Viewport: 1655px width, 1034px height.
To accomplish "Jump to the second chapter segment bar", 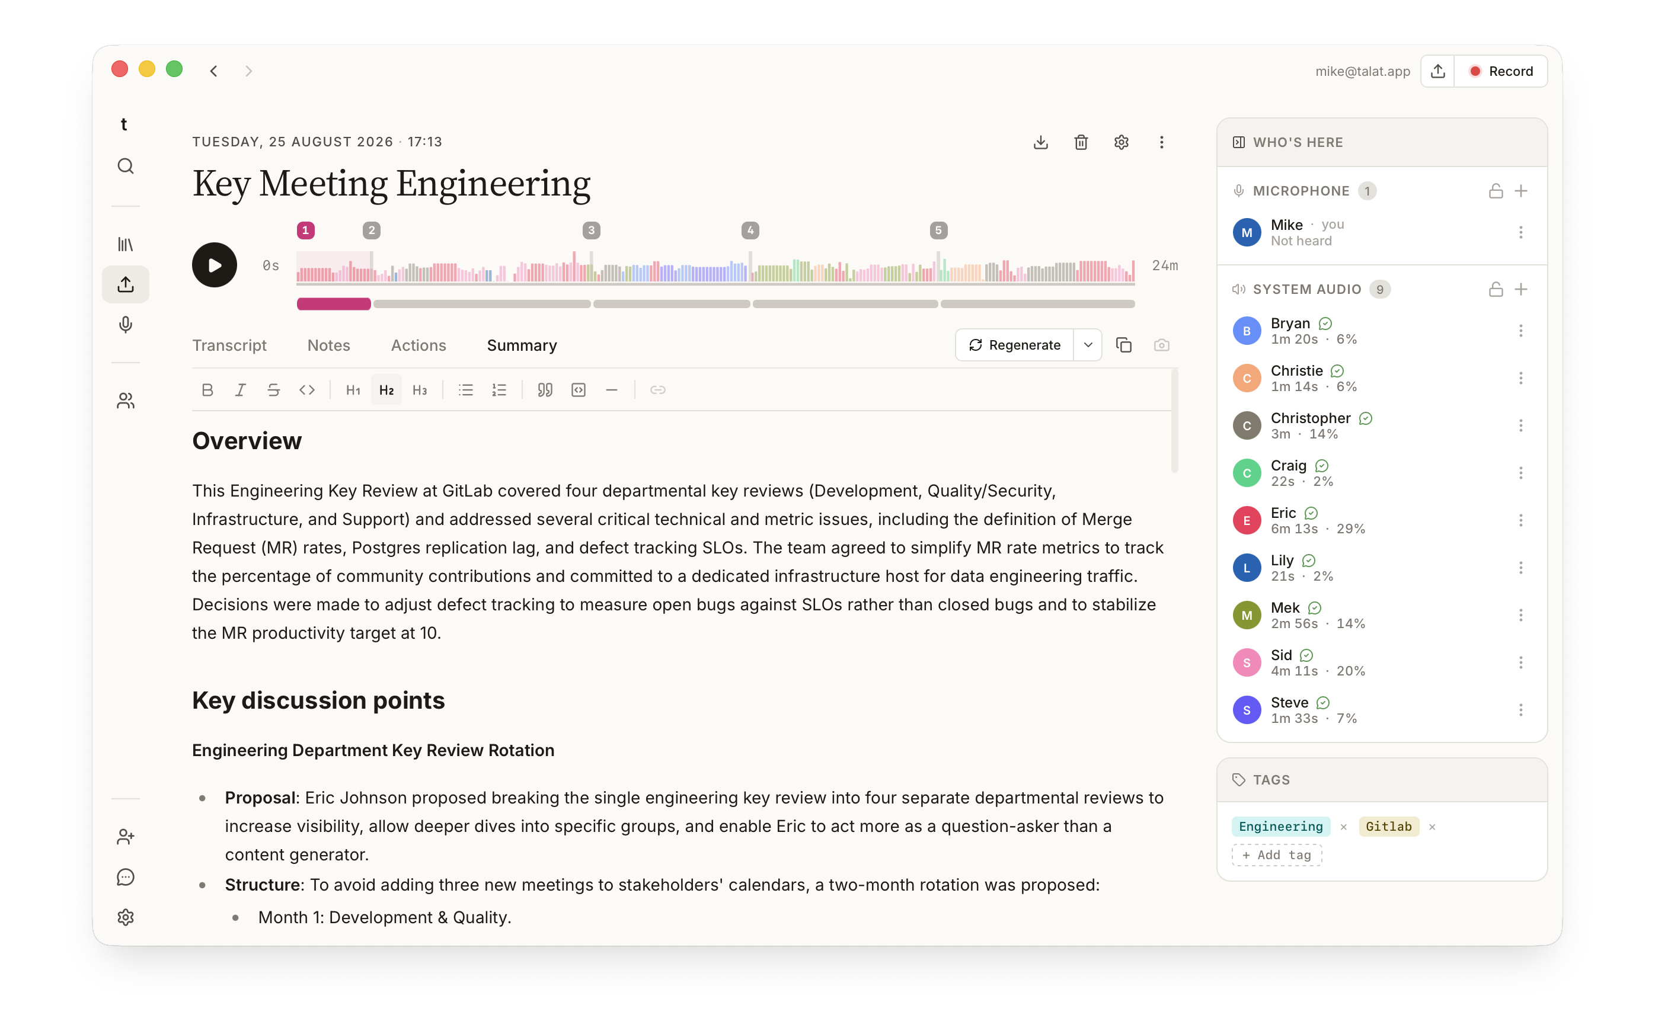I will coord(482,303).
